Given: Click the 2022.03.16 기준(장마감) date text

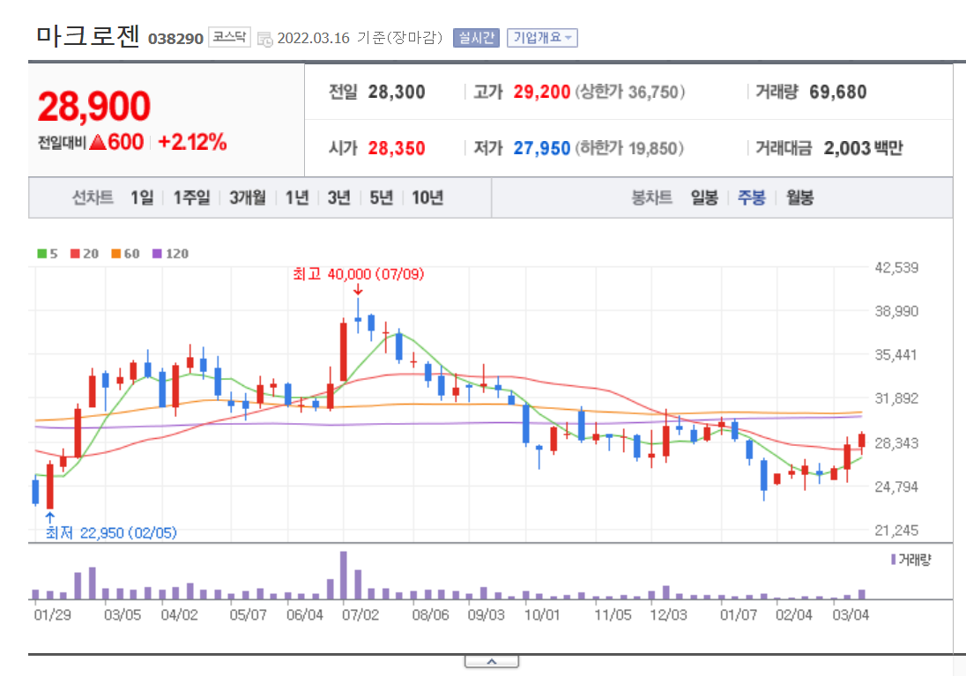Looking at the screenshot, I should click(x=360, y=38).
